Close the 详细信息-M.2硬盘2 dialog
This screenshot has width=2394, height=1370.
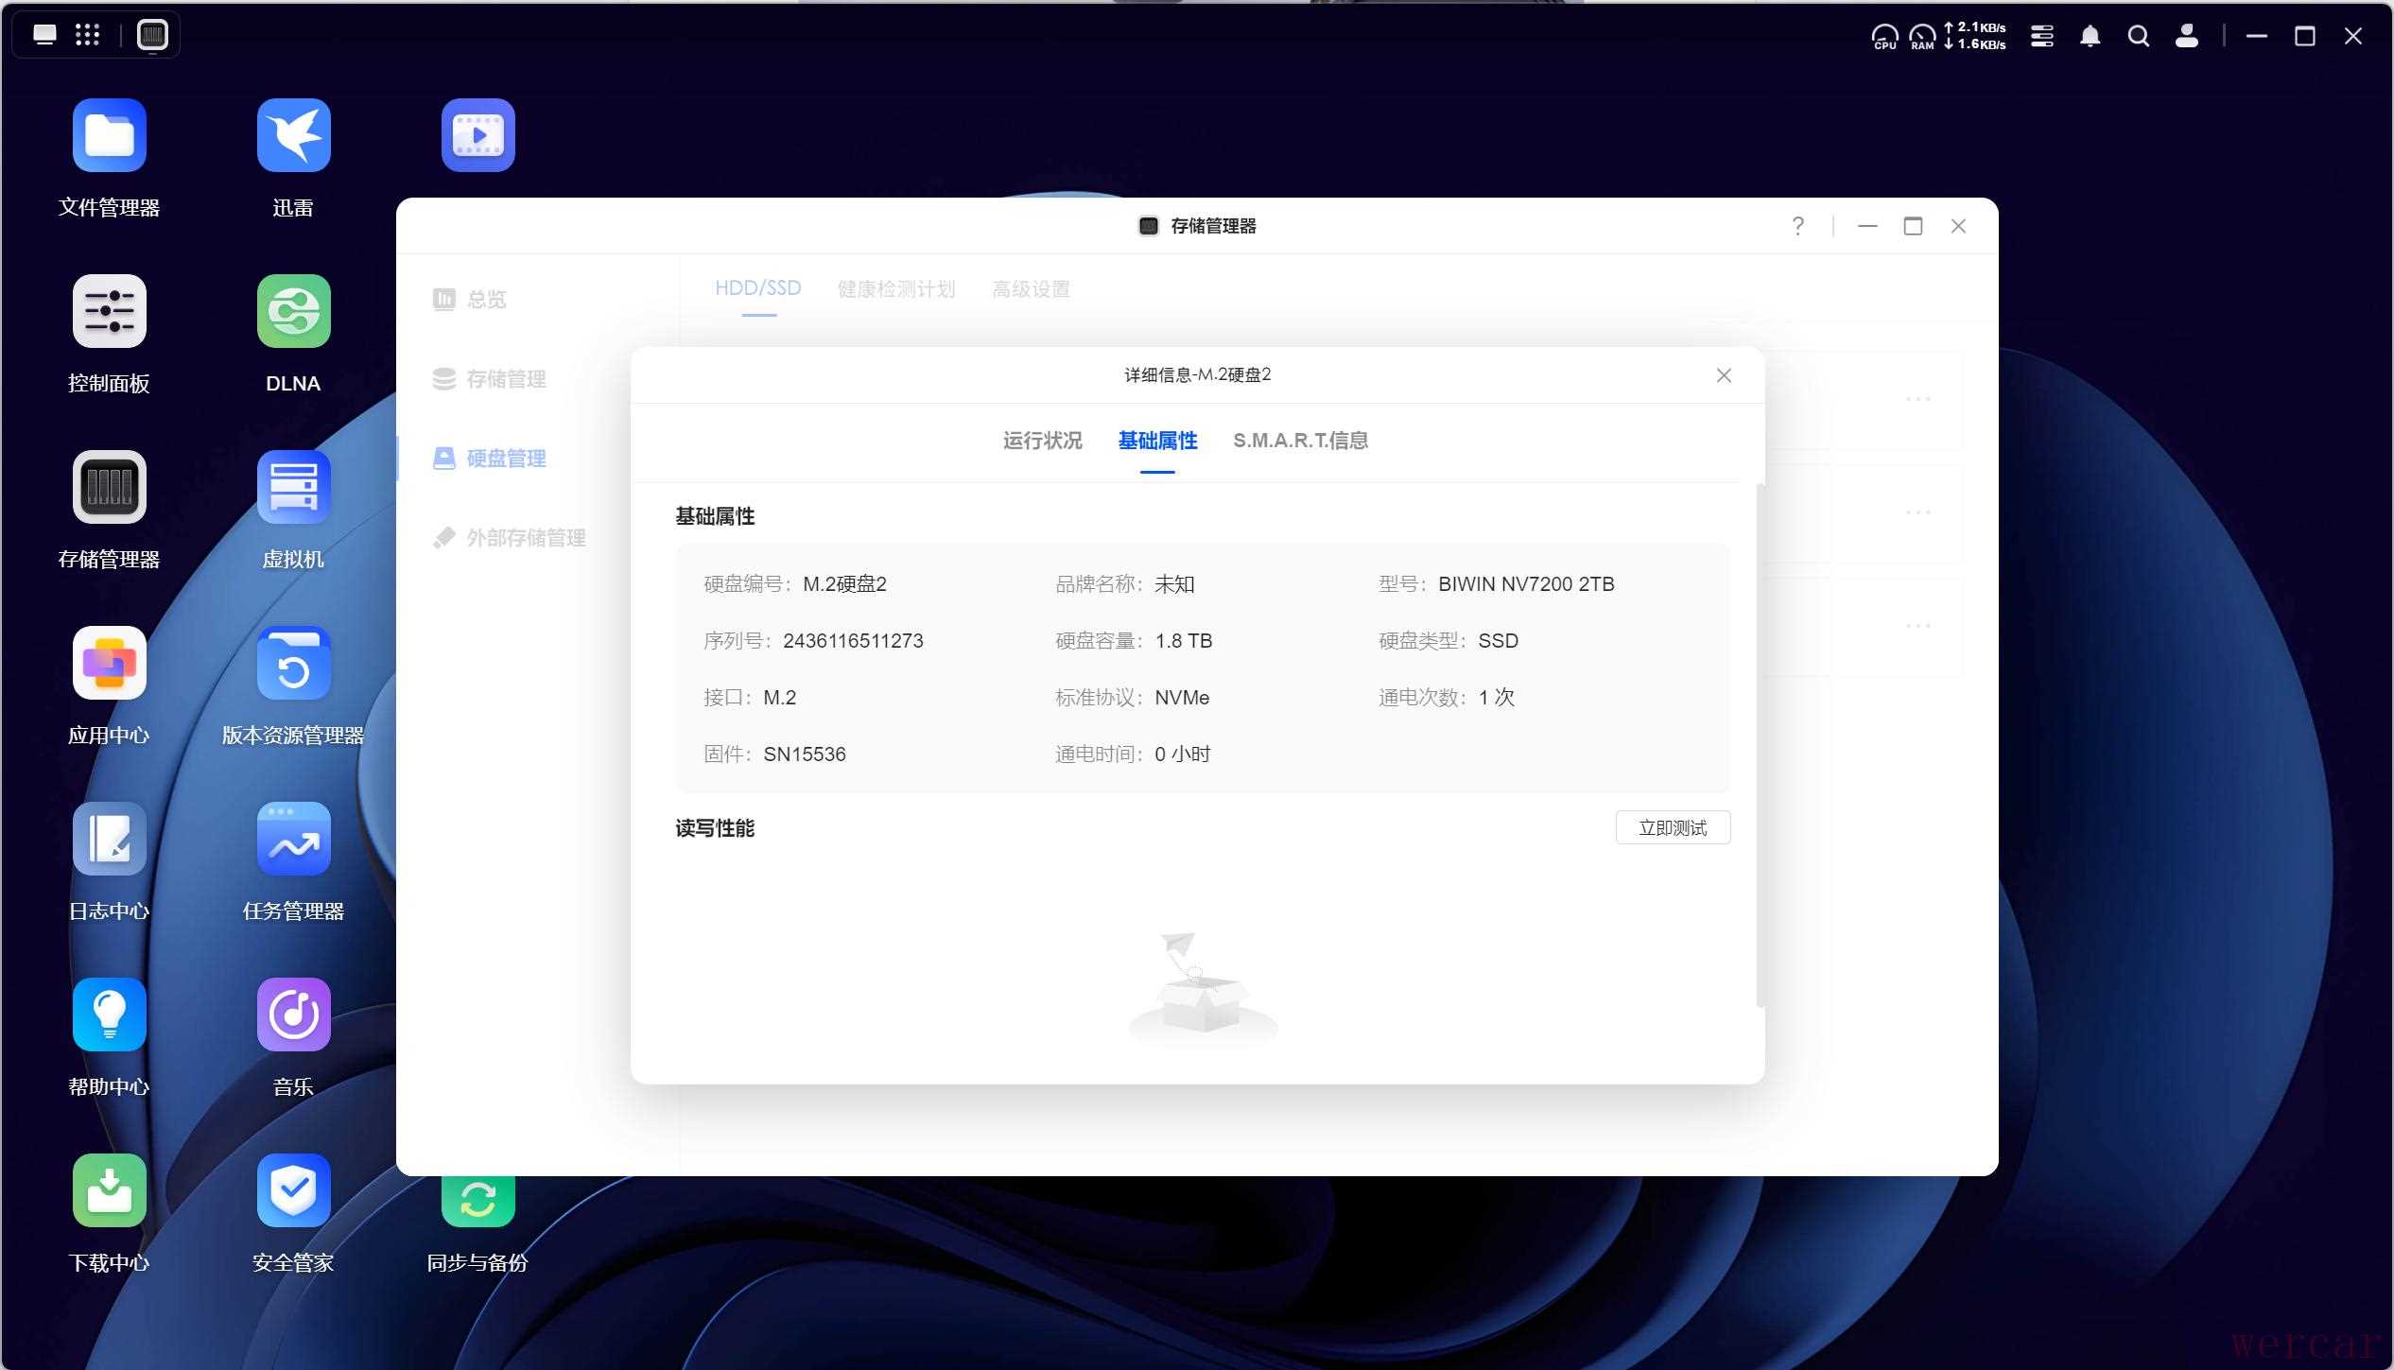[x=1724, y=375]
